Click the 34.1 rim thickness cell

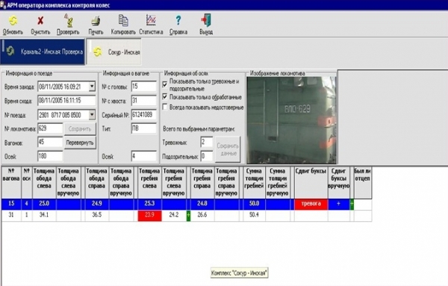coord(44,215)
